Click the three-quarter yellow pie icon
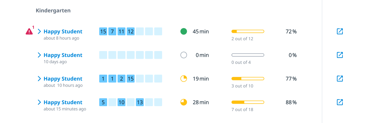The height and width of the screenshot is (123, 369). coord(184,102)
